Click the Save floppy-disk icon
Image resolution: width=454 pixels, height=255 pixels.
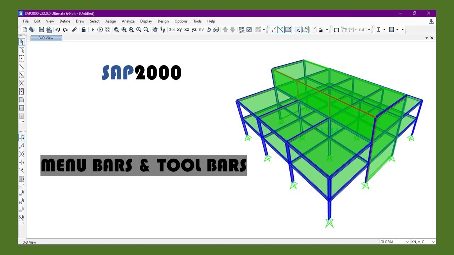click(x=41, y=30)
